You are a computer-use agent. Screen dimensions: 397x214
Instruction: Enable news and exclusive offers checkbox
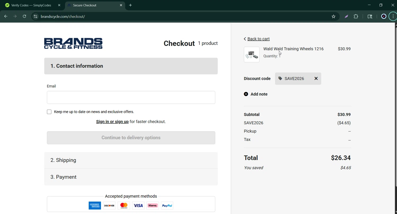[49, 112]
